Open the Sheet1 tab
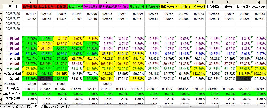Viewport: 267px width, 108px height. [62, 106]
